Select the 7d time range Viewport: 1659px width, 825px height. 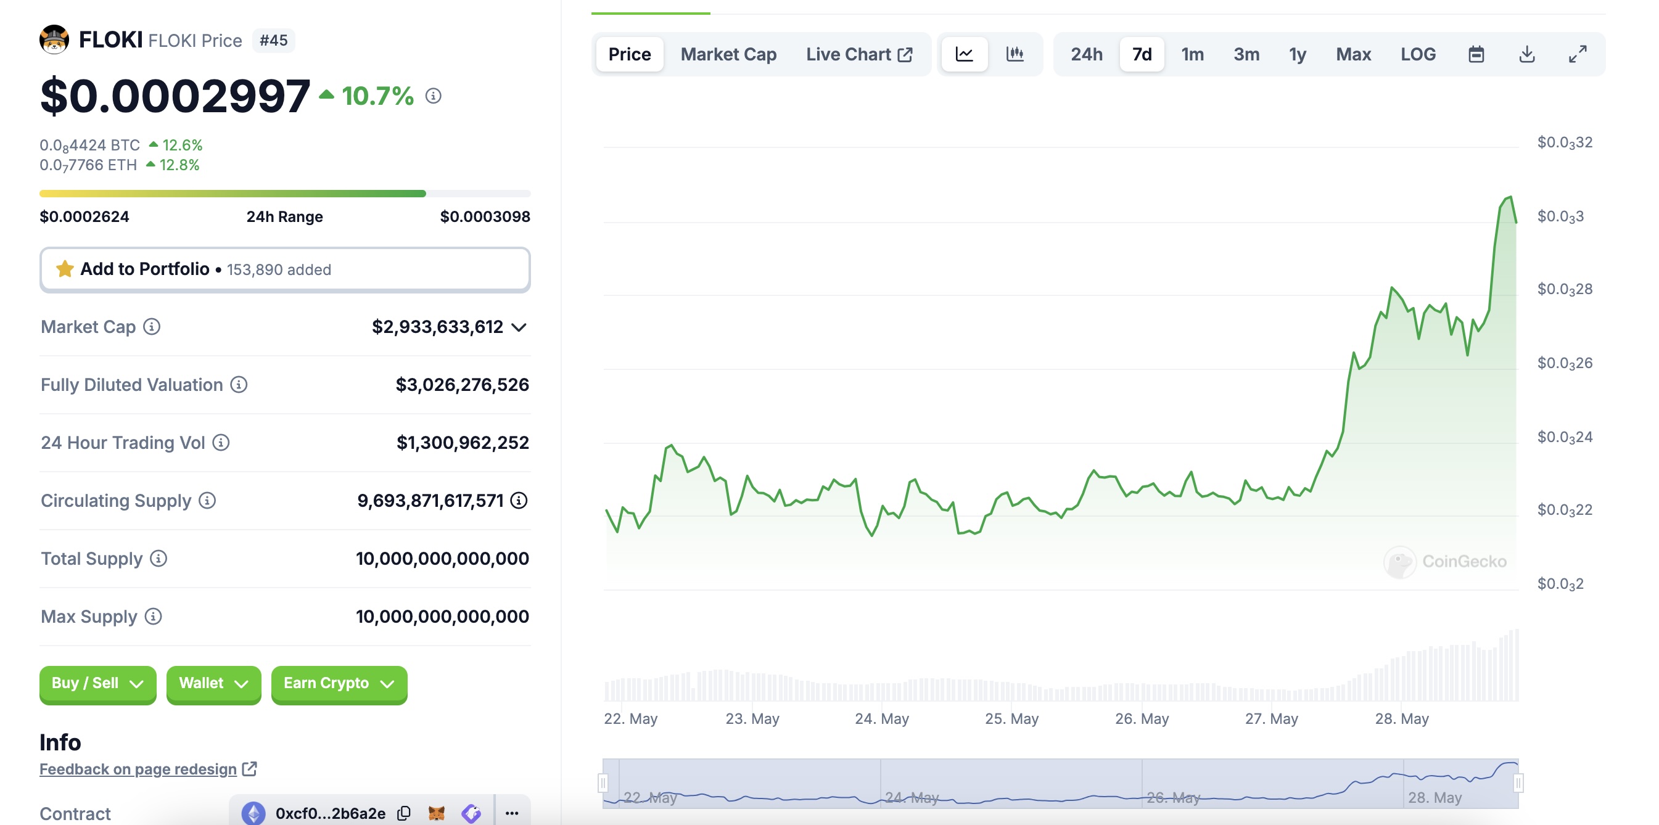[x=1142, y=54]
